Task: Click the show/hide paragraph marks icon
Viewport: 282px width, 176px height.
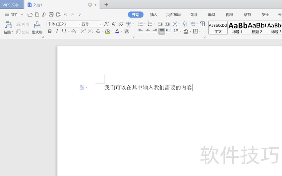Action: point(192,24)
